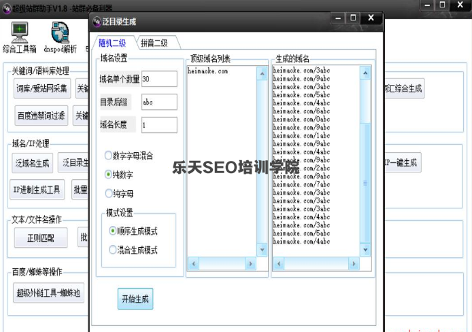Maximize the 泛目录生成 dialog
The image size is (472, 332).
tap(353, 18)
